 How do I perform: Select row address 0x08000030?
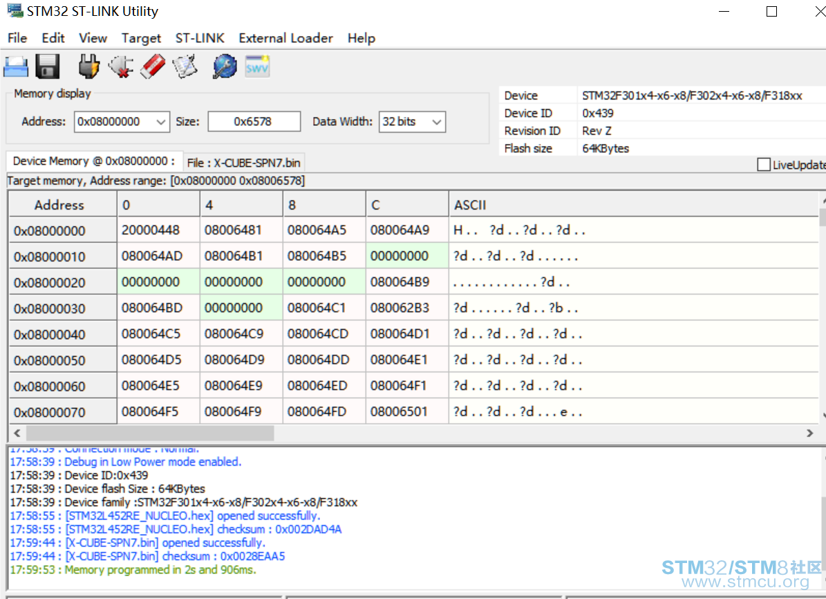[63, 308]
